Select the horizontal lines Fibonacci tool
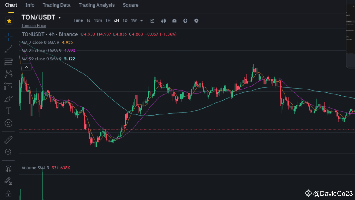Image resolution: width=355 pixels, height=200 pixels. point(9,61)
